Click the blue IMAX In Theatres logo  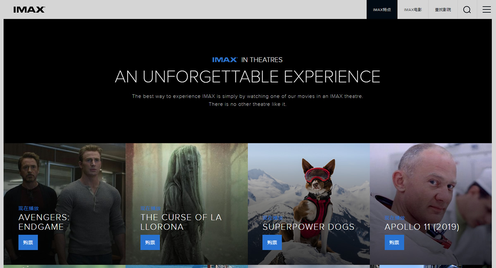[225, 60]
